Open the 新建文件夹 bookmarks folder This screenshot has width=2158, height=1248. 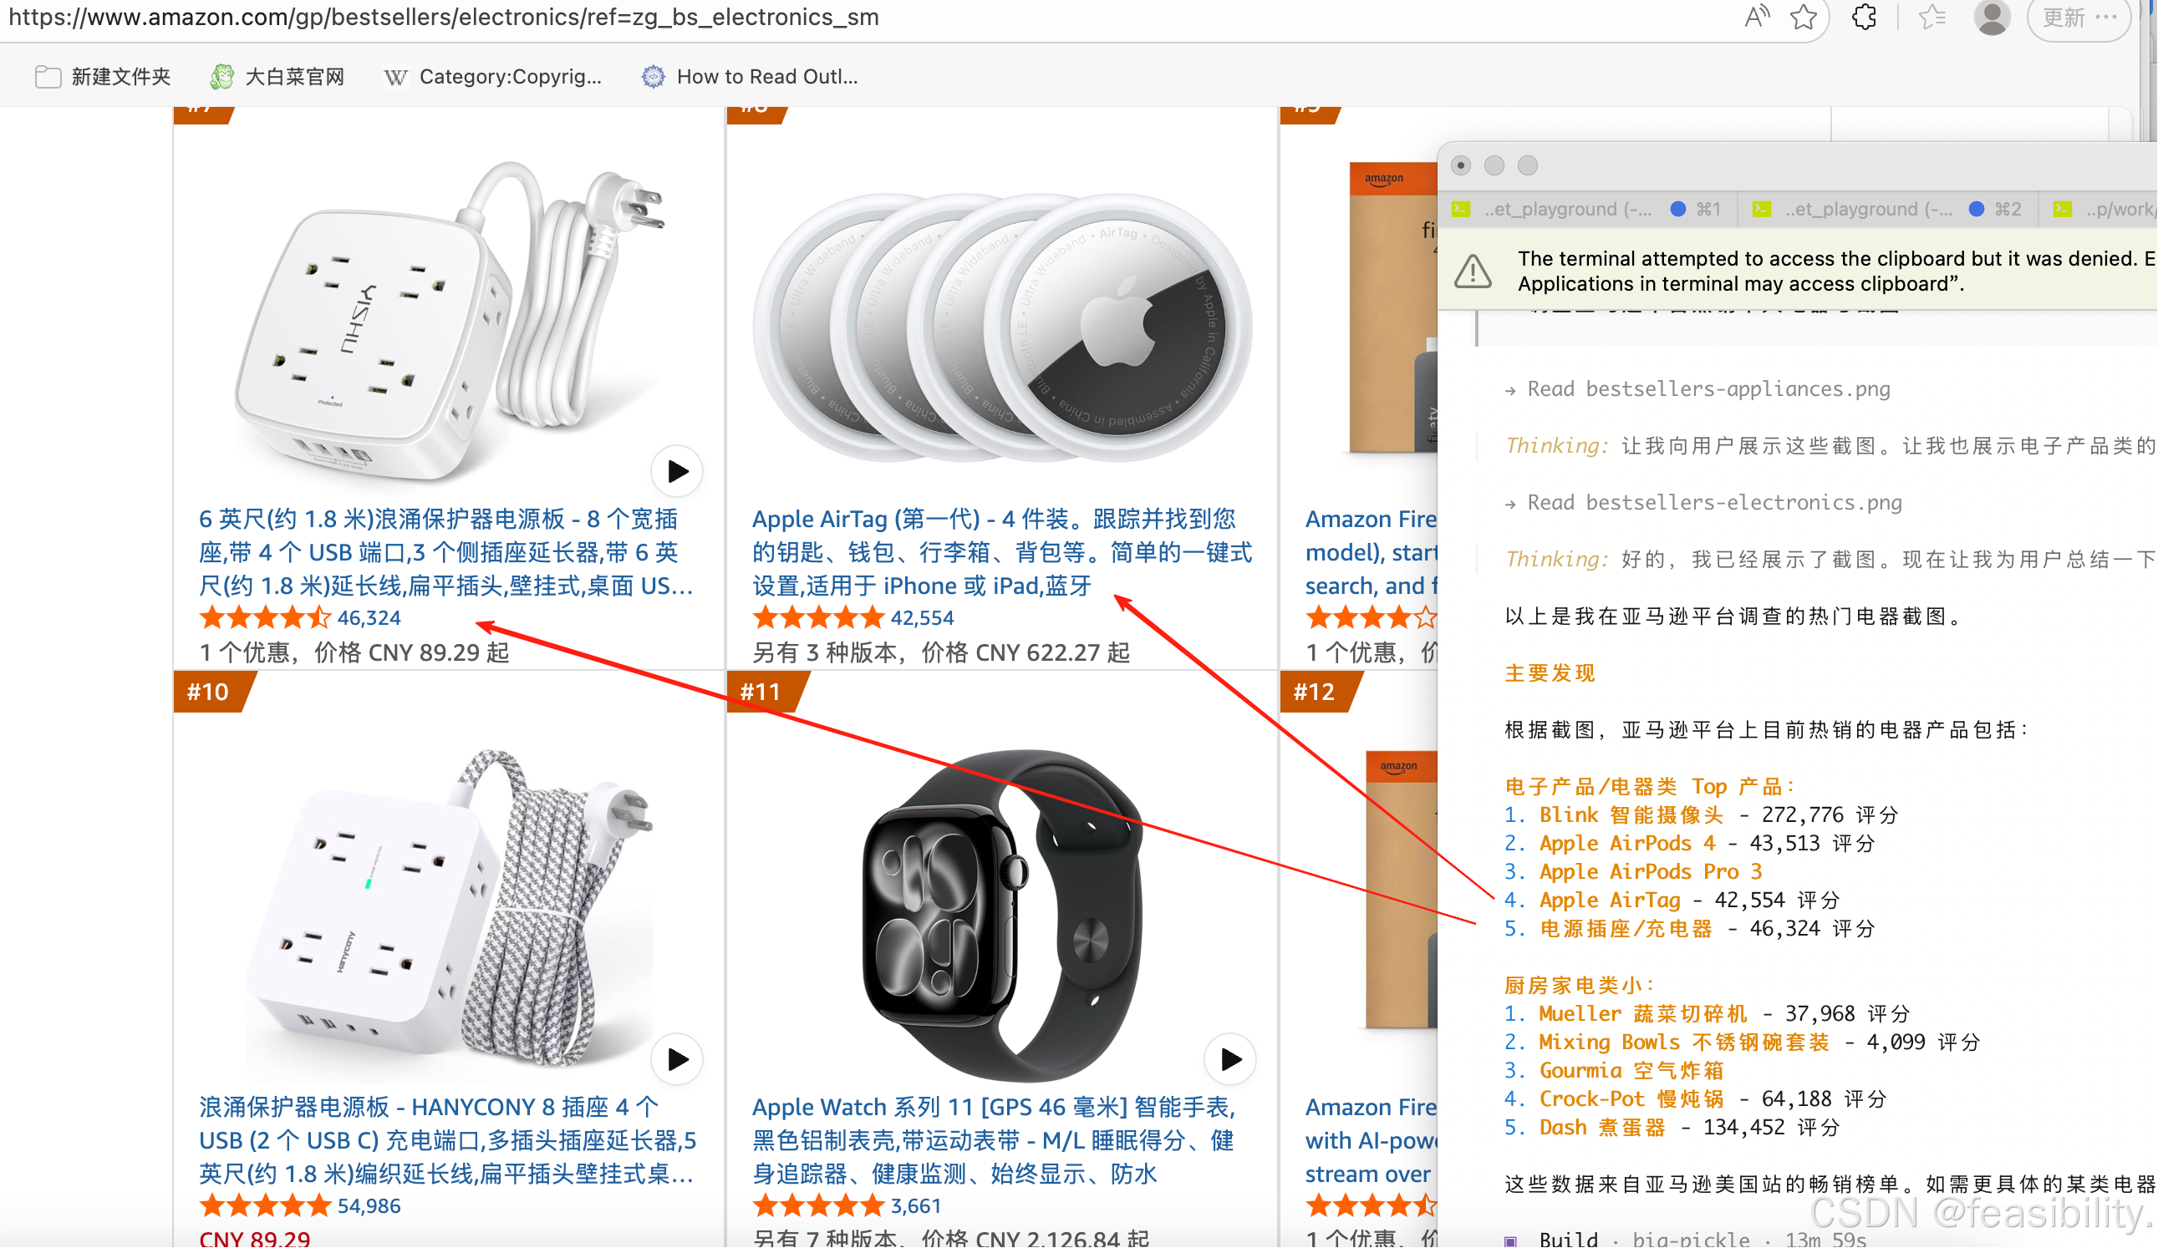[x=104, y=77]
